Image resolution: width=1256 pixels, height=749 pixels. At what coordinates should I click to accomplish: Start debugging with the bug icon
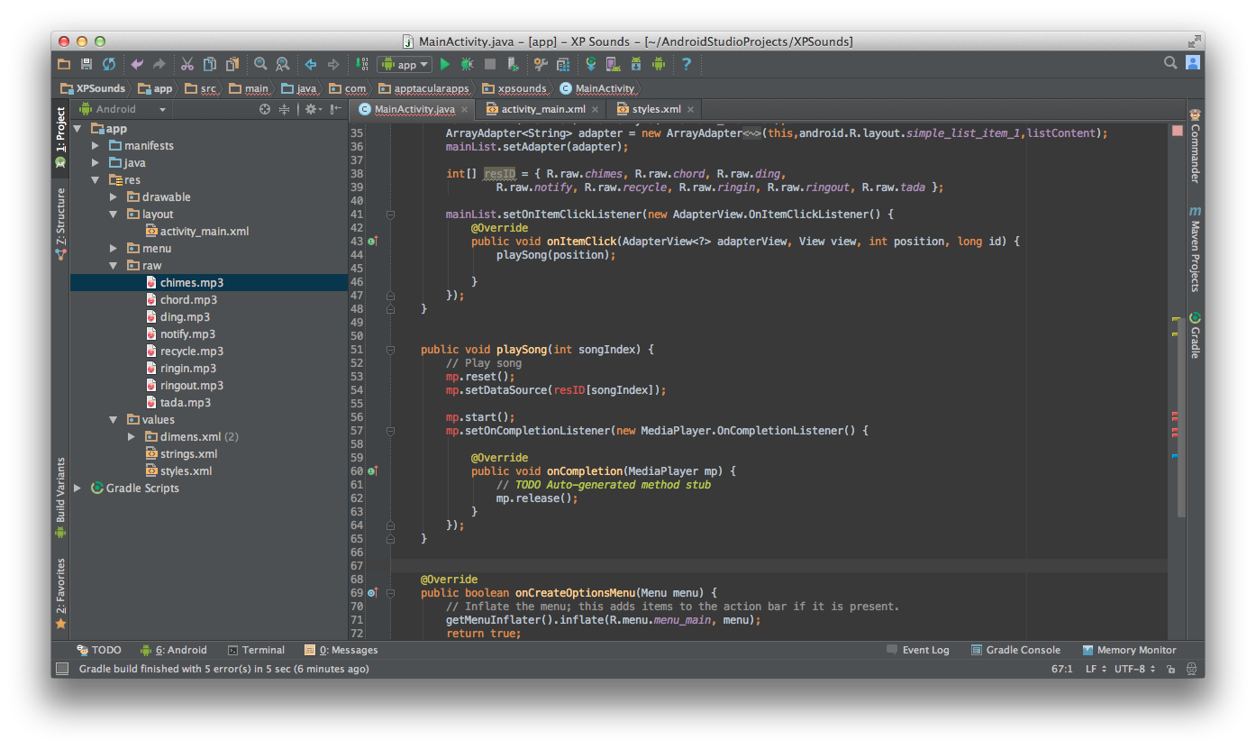(467, 64)
